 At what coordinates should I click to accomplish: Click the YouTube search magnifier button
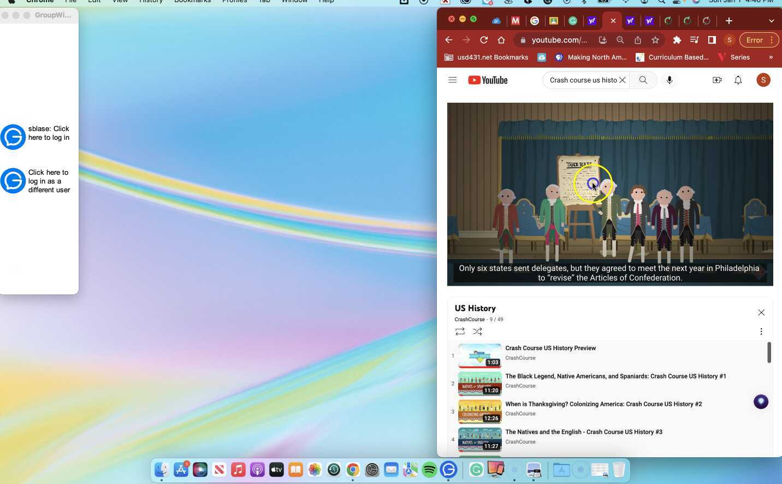tap(643, 80)
